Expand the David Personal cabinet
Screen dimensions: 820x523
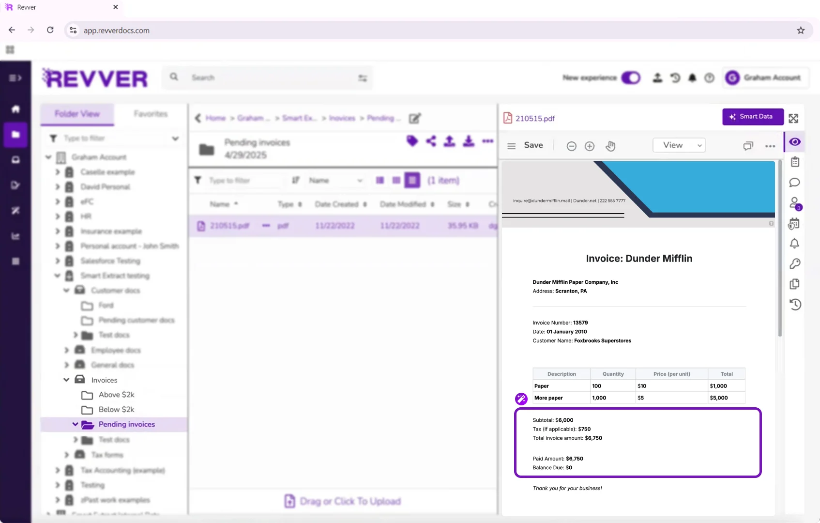pyautogui.click(x=58, y=186)
